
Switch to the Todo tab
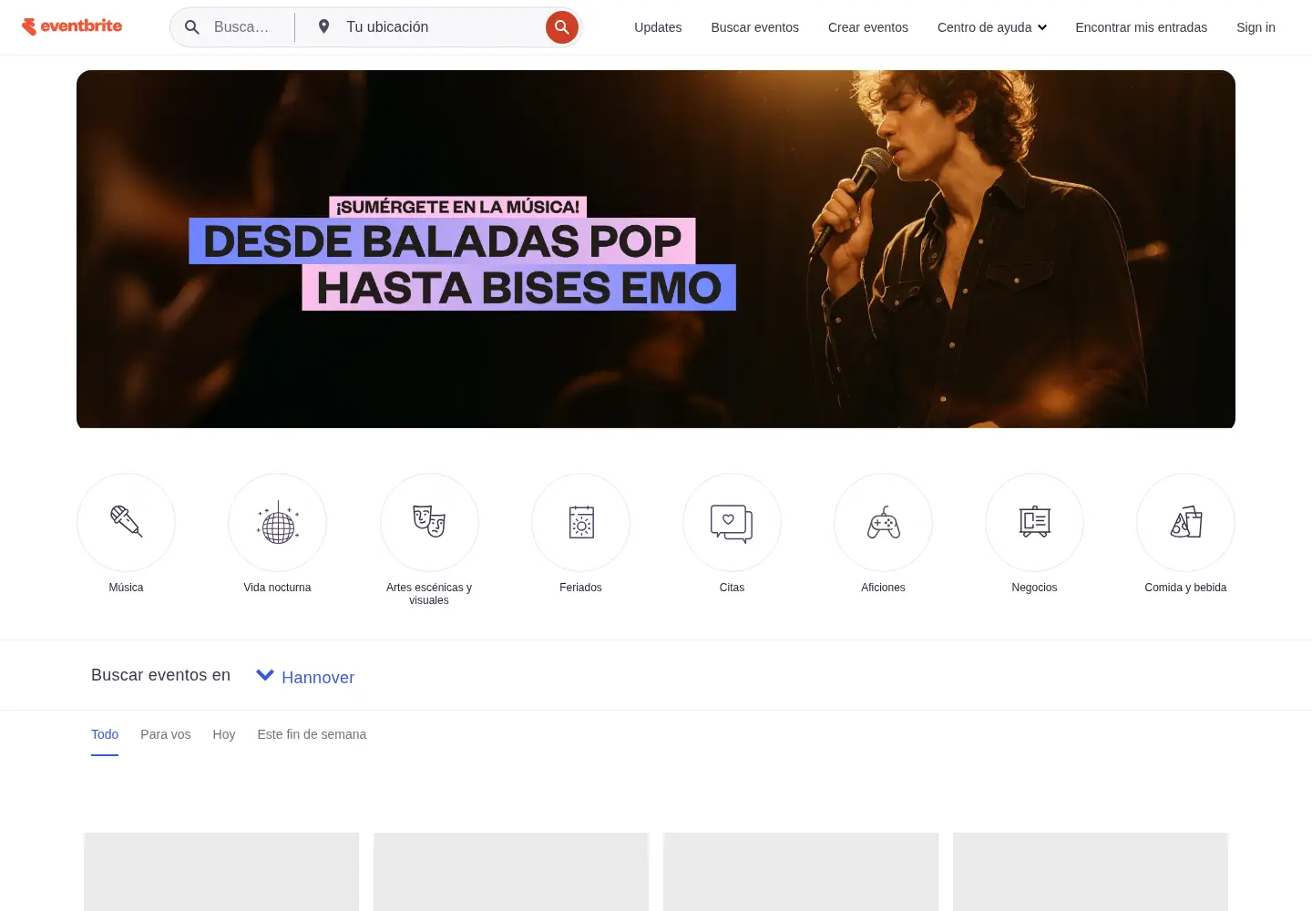(x=105, y=734)
